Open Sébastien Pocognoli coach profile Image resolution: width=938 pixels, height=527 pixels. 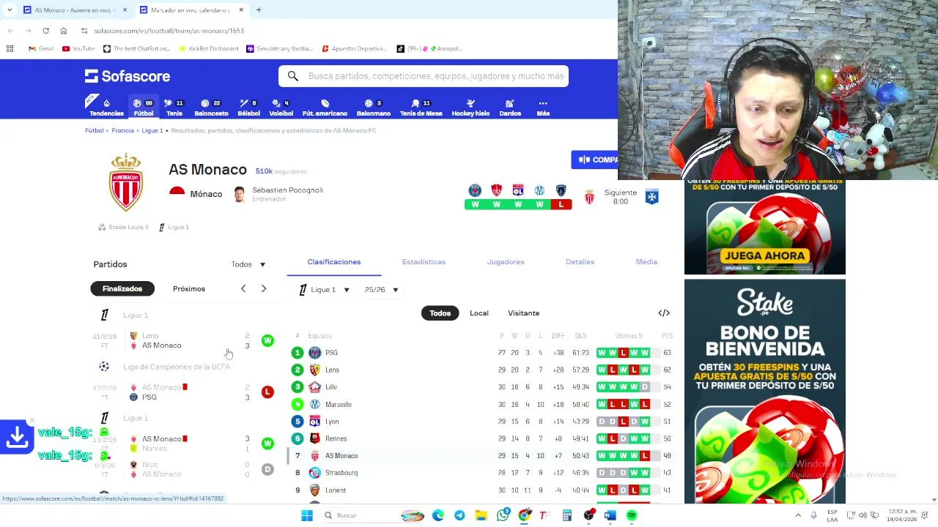tap(278, 194)
